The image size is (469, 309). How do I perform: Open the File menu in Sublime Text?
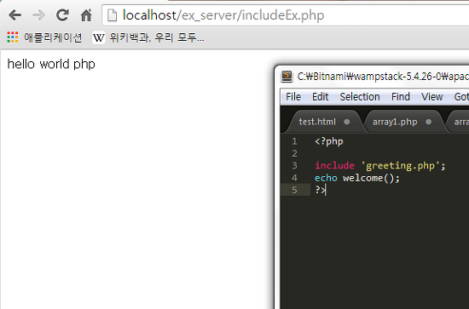pos(293,97)
